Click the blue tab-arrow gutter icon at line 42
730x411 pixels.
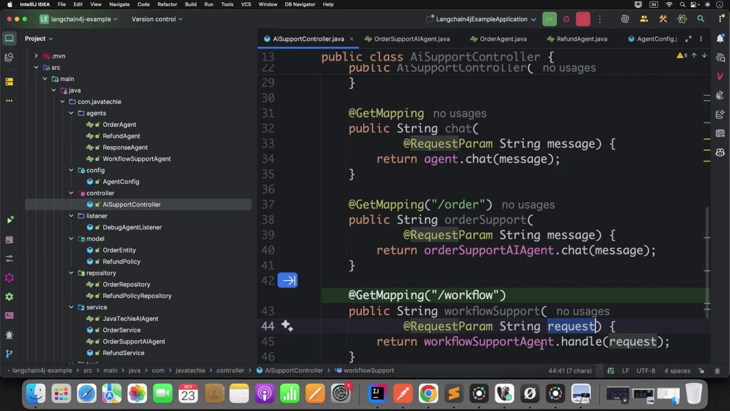point(287,280)
